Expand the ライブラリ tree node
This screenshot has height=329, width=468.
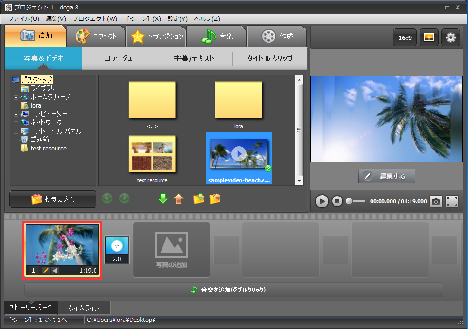pyautogui.click(x=16, y=89)
